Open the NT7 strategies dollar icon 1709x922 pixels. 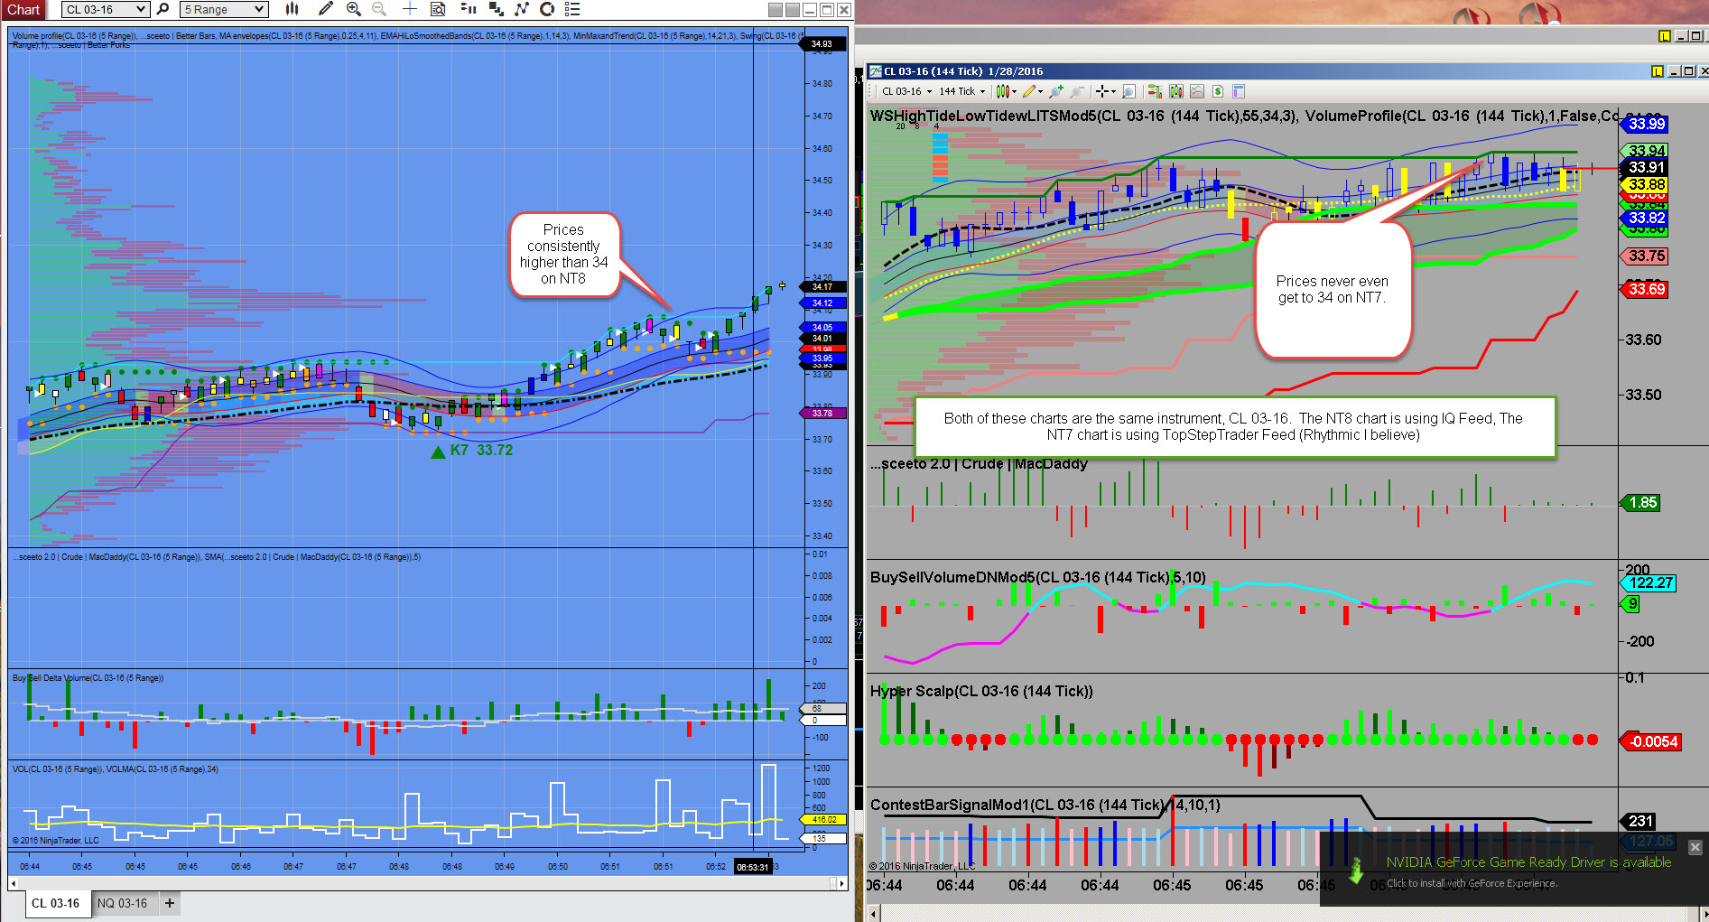tap(1218, 91)
